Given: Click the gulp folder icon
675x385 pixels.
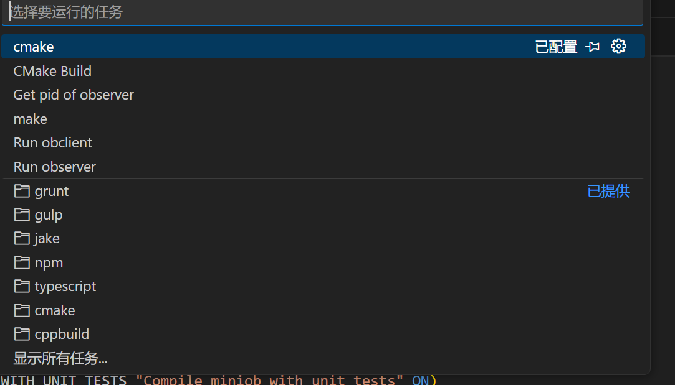Looking at the screenshot, I should point(22,215).
